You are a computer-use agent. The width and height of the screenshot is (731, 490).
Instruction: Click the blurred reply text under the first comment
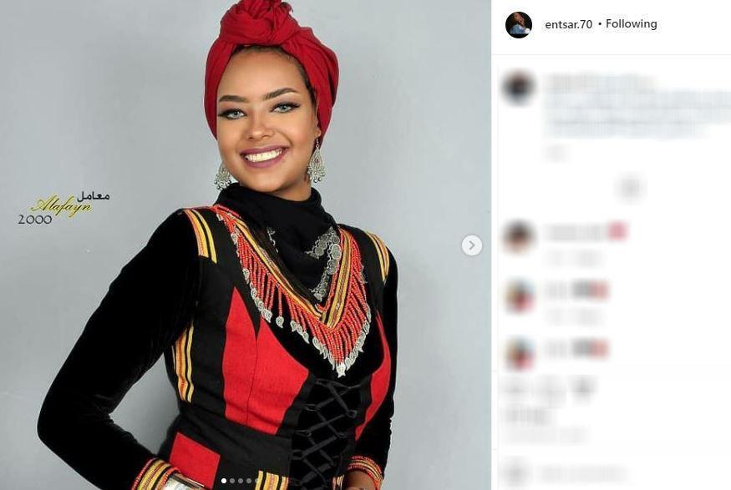pos(573,258)
